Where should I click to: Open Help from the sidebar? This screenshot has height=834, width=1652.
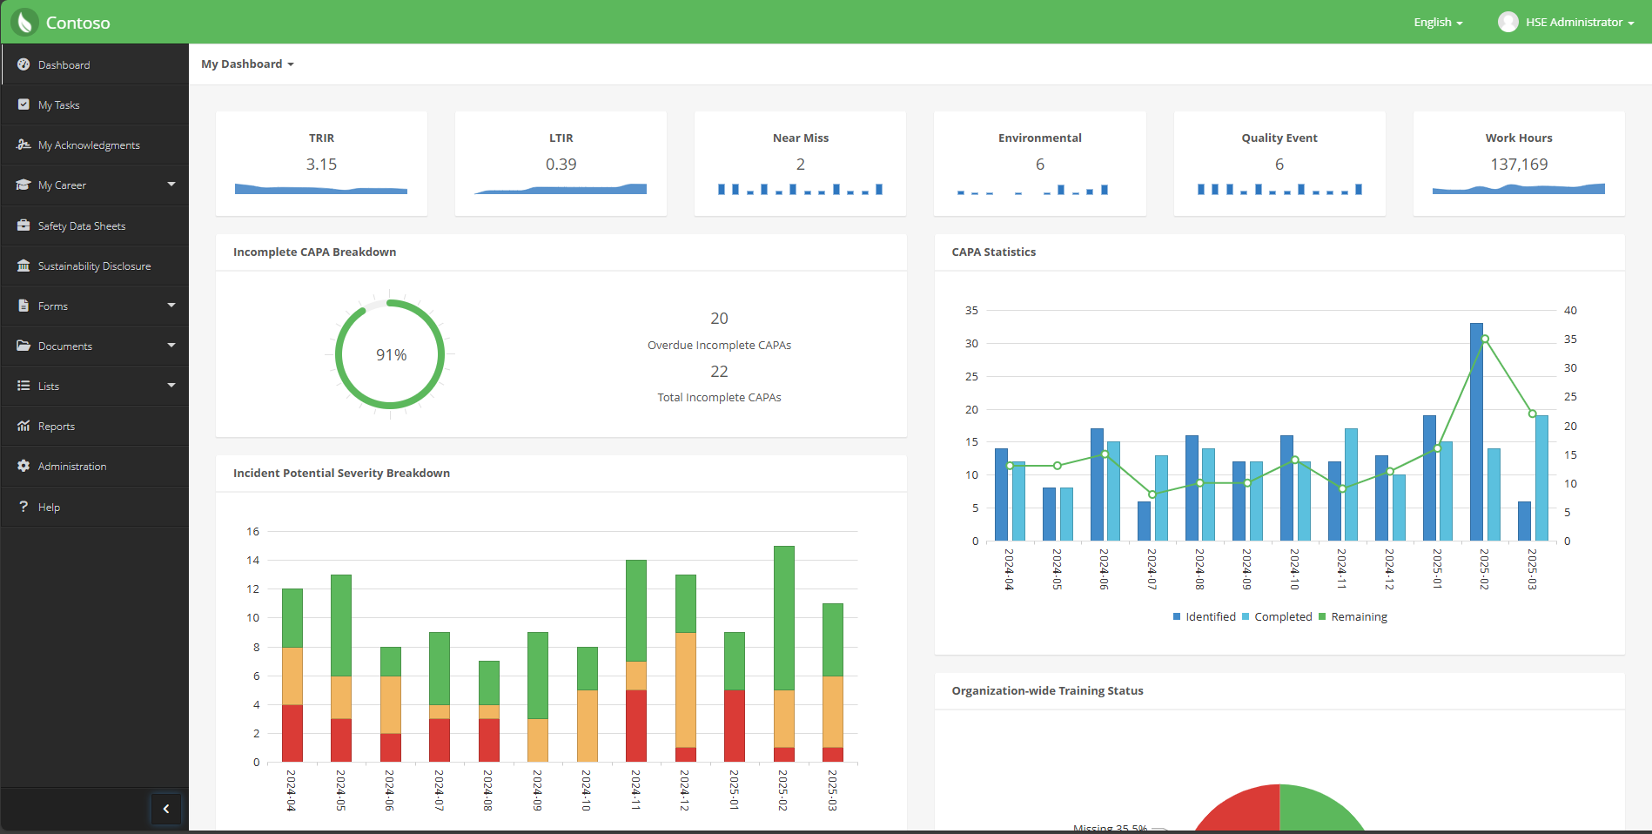50,507
